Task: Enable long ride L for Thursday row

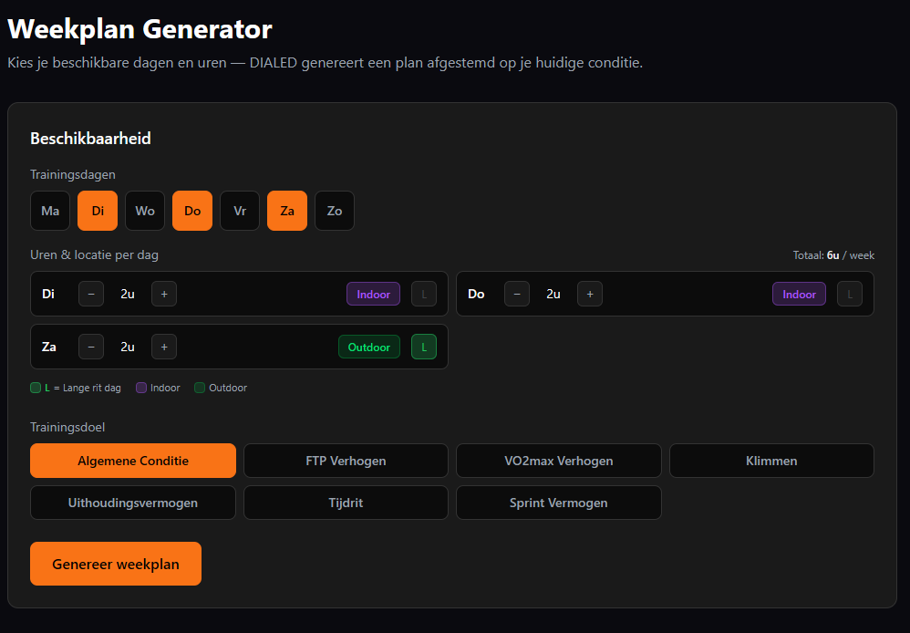Action: (850, 294)
